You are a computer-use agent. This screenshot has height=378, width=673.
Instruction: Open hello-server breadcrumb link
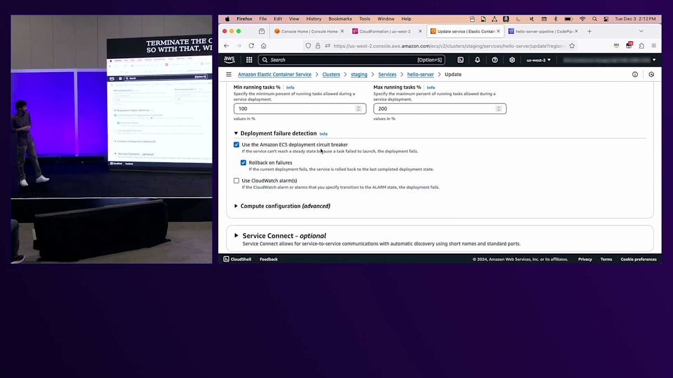(x=421, y=74)
